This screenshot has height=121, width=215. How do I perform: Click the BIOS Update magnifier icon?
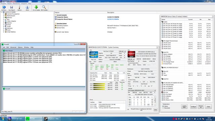point(44,8)
